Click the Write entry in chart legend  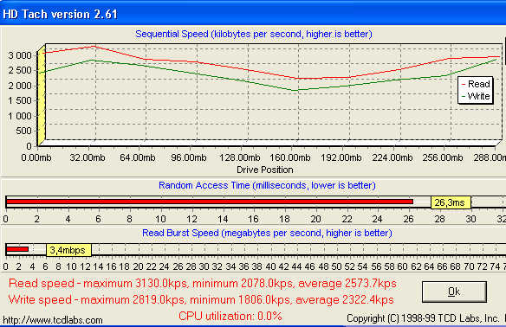point(476,96)
